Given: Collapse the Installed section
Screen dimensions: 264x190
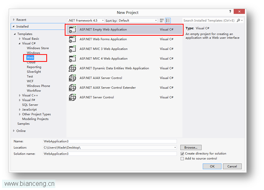Looking at the screenshot, I should tap(14, 26).
